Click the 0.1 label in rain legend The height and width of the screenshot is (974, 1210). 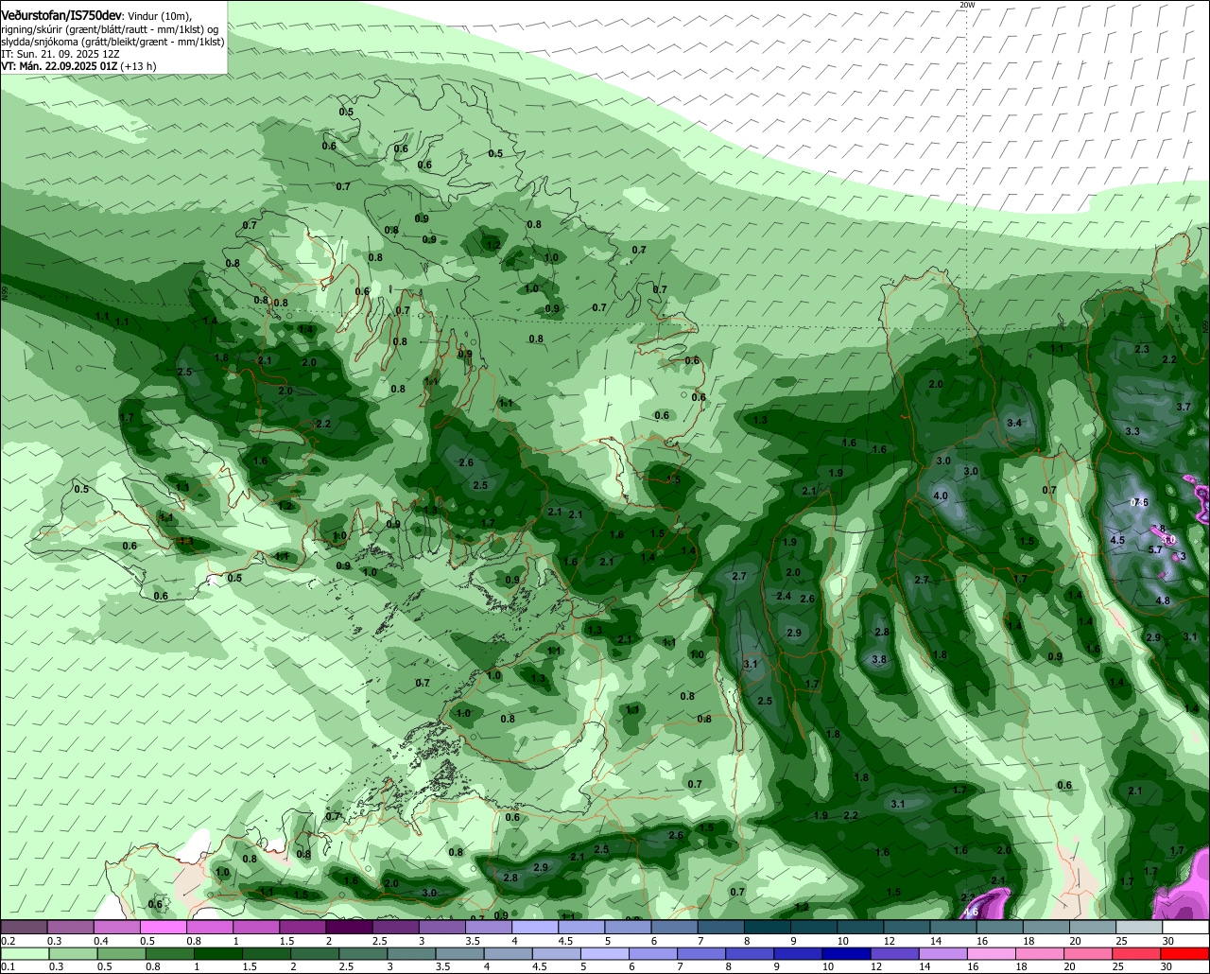9,967
